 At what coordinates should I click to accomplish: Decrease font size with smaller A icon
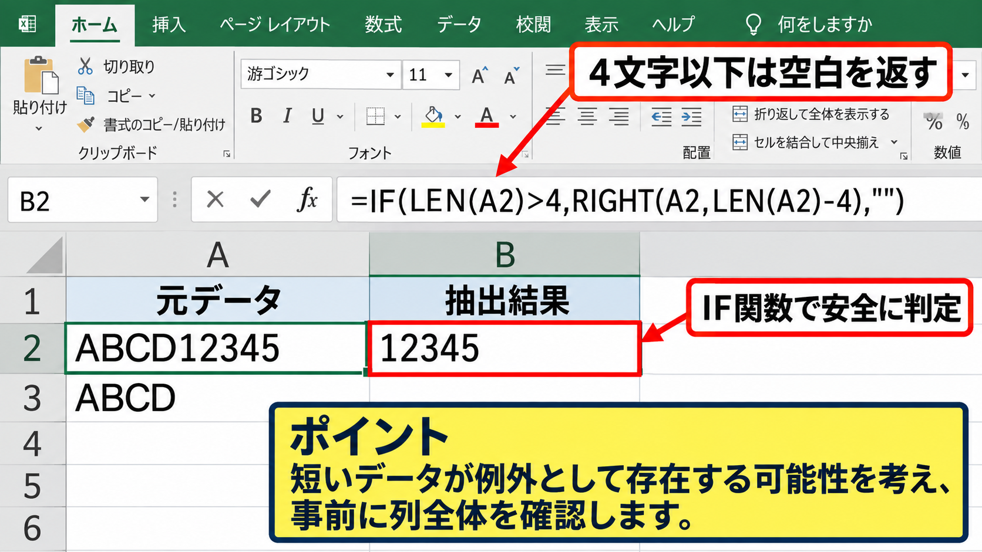click(x=511, y=75)
